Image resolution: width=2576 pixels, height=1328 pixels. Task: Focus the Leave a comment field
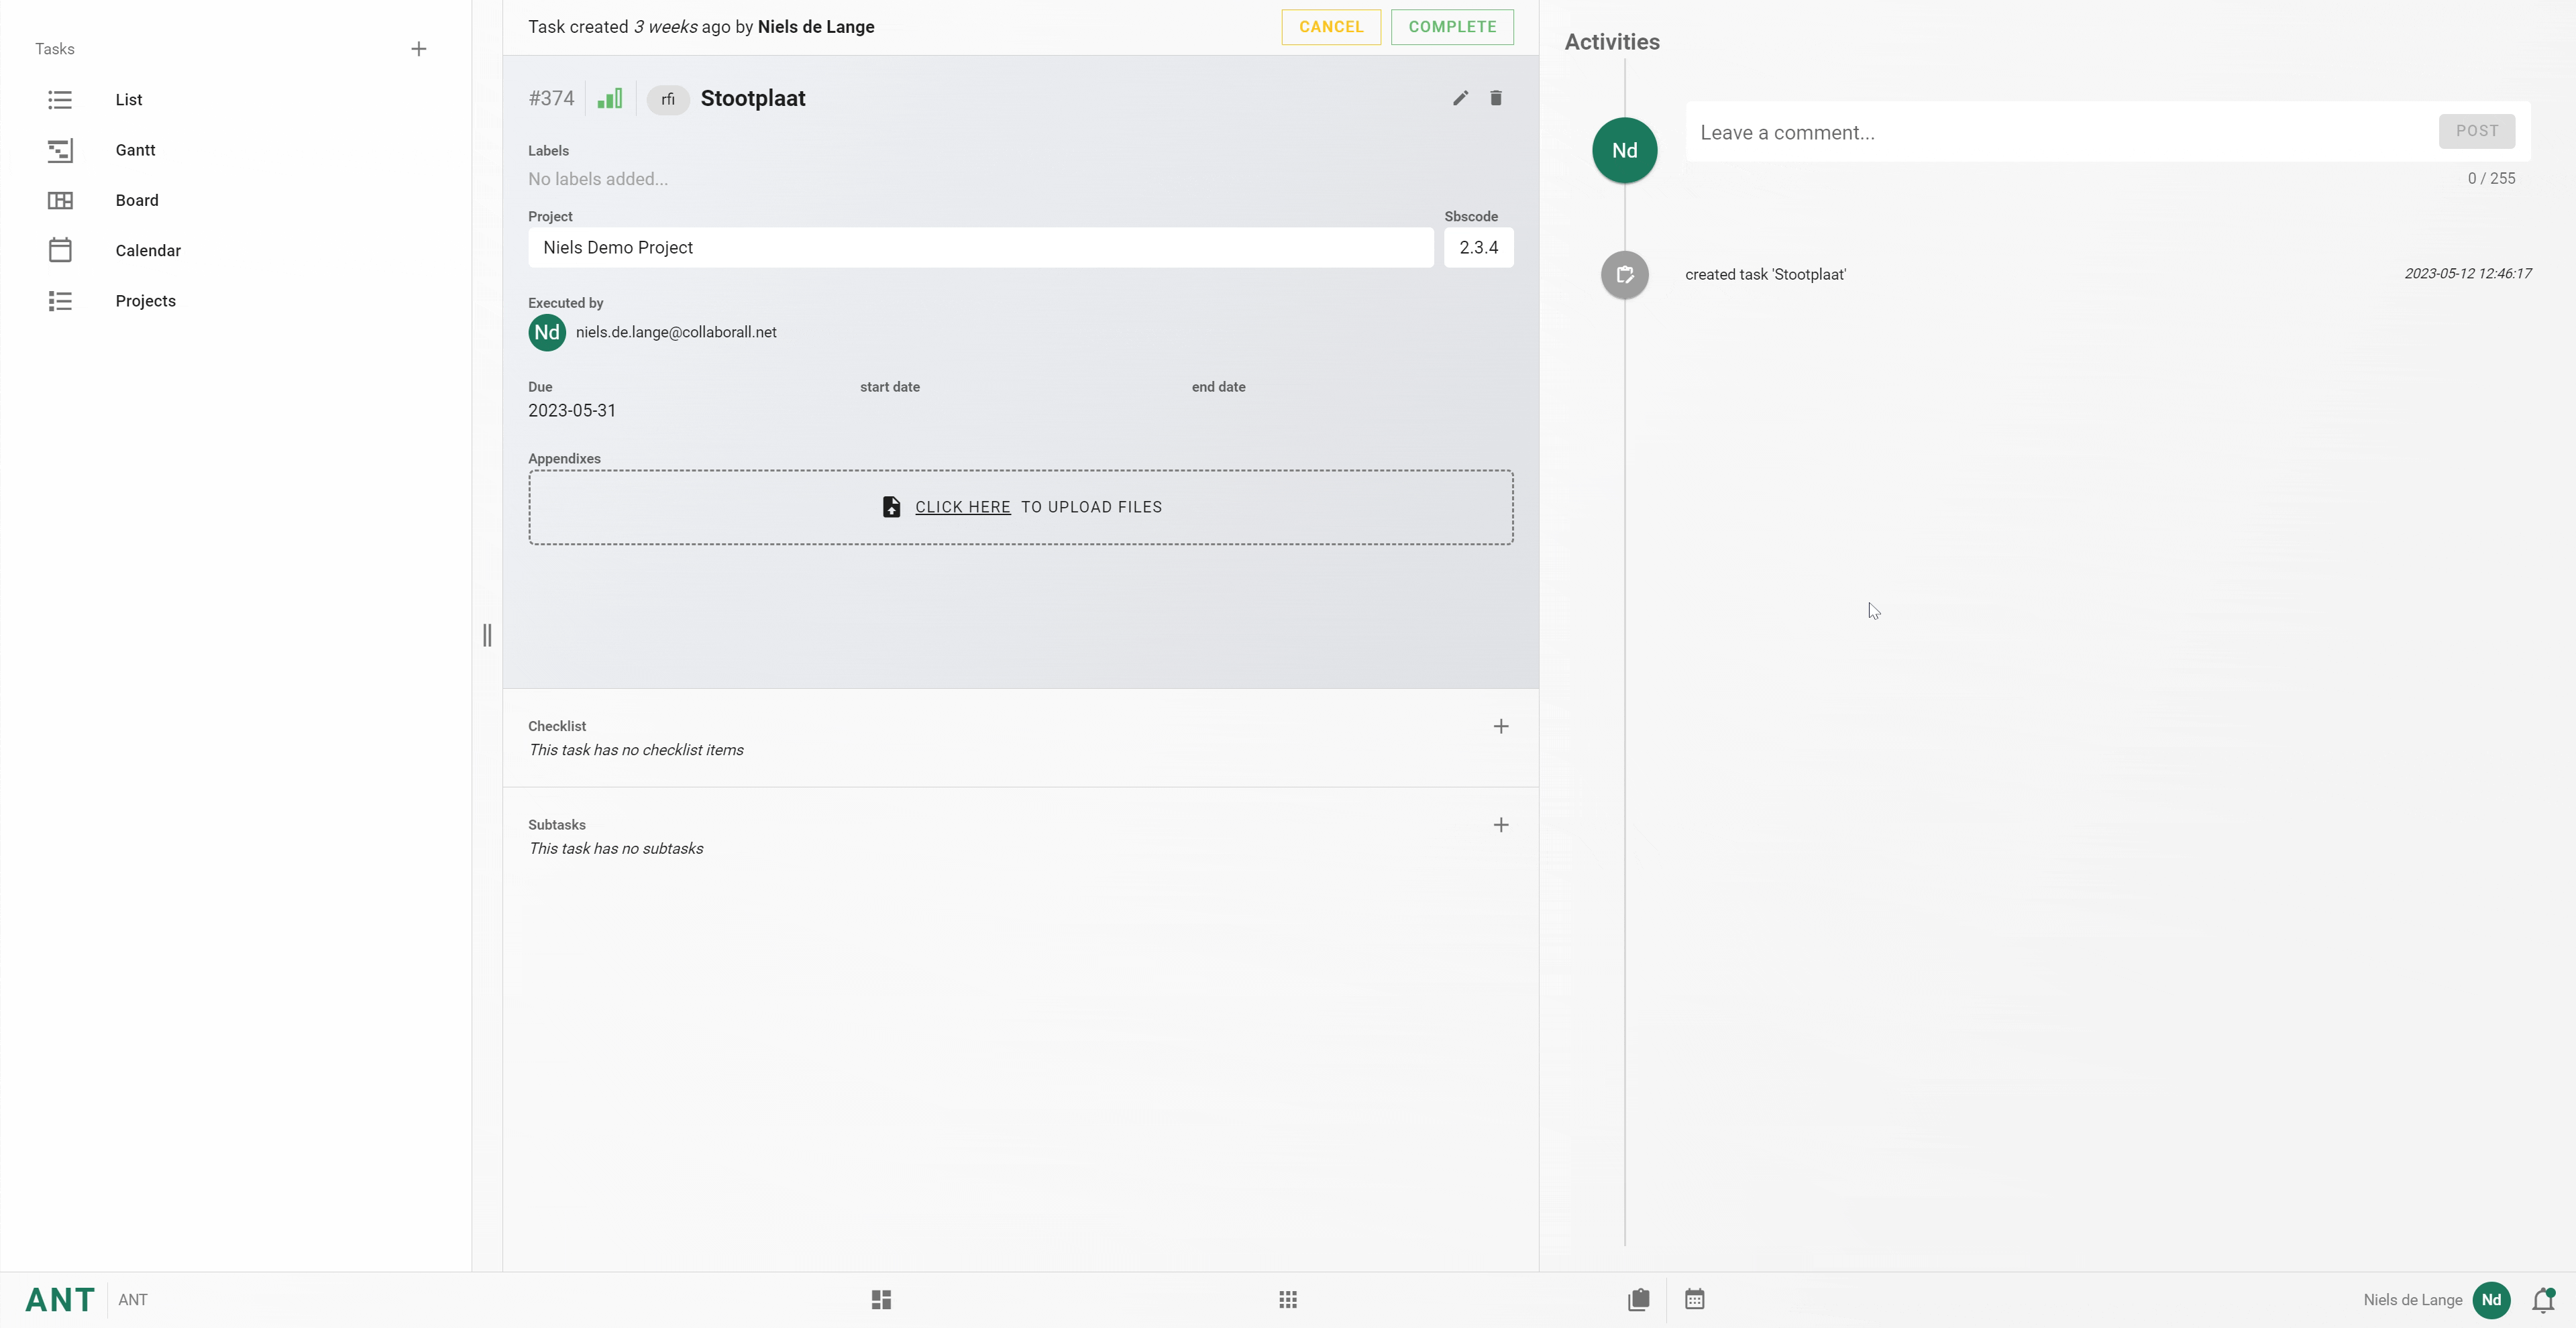(2060, 133)
